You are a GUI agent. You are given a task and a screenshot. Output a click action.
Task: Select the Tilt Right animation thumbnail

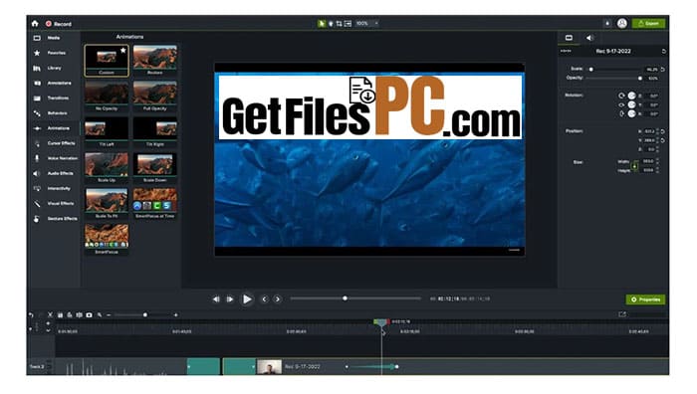pyautogui.click(x=154, y=132)
